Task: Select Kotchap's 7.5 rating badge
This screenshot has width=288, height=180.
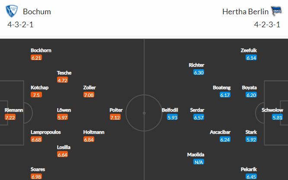Action: coord(36,95)
